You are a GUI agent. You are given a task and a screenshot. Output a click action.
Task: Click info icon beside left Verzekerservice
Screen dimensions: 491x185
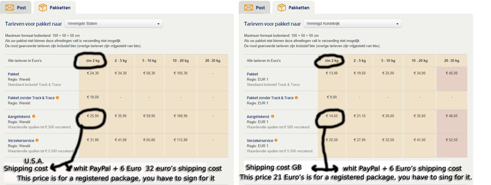[x=37, y=140]
